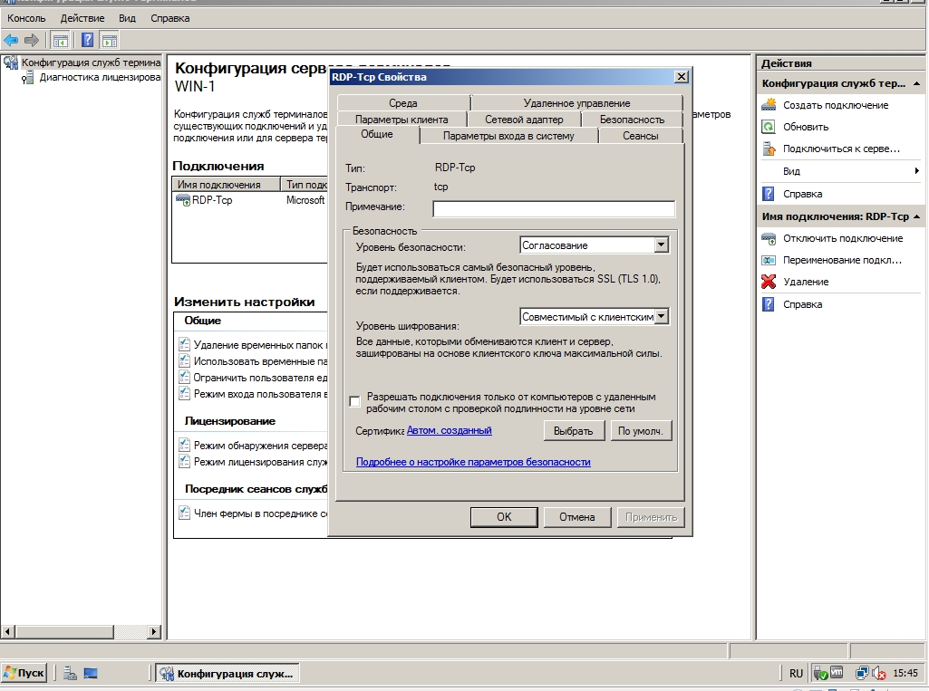929x691 pixels.
Task: Click the Подключиться к серверу icon
Action: pos(769,149)
